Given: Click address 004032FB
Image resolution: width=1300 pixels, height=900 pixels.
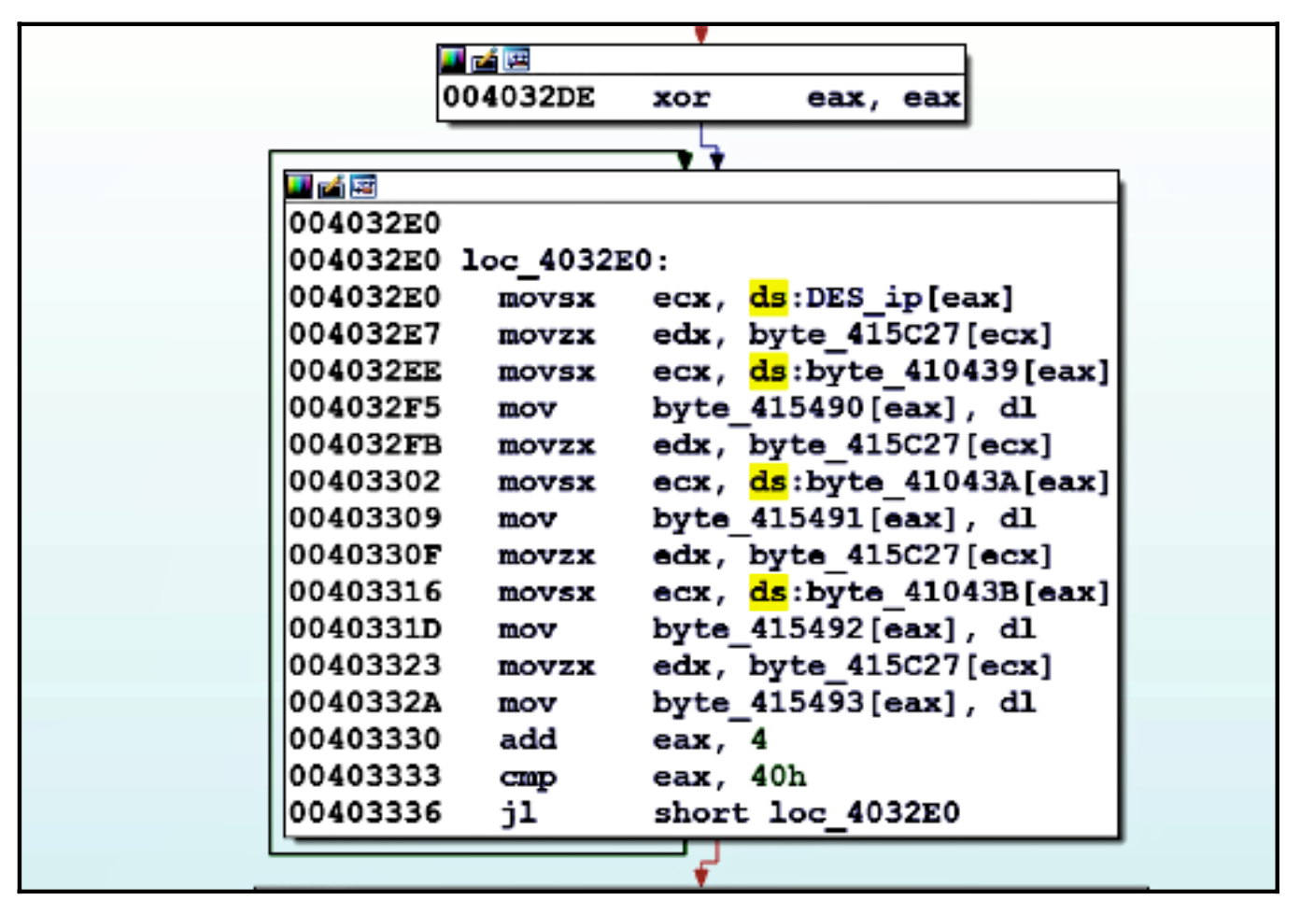Looking at the screenshot, I should point(365,445).
